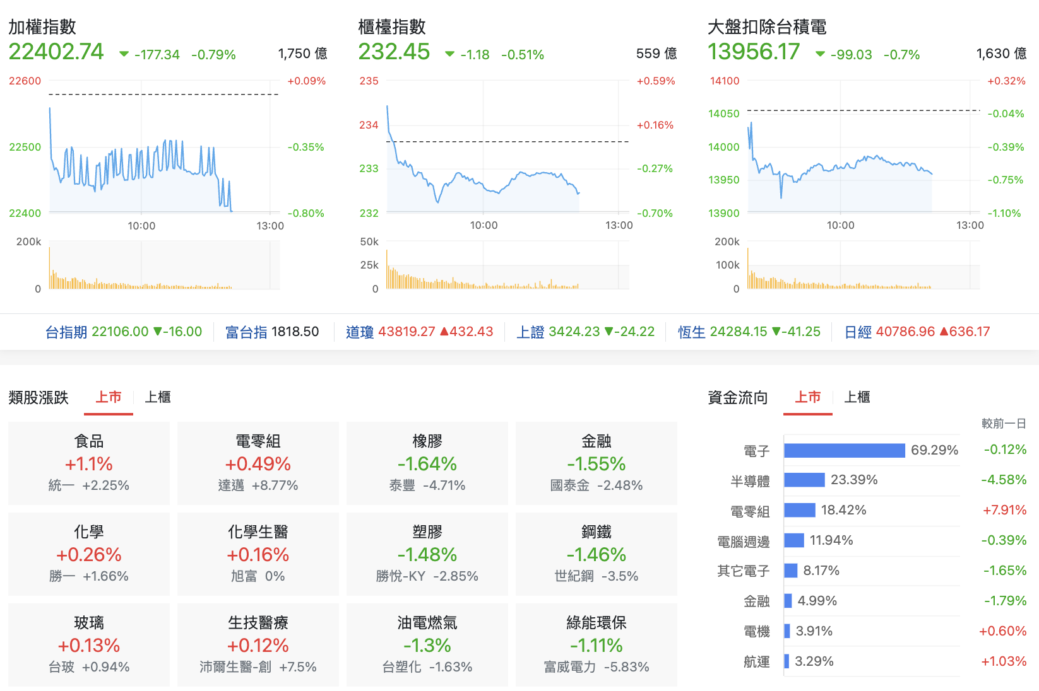Switch to 上櫃 tab under 類股漲跌
This screenshot has width=1039, height=691.
(x=158, y=397)
